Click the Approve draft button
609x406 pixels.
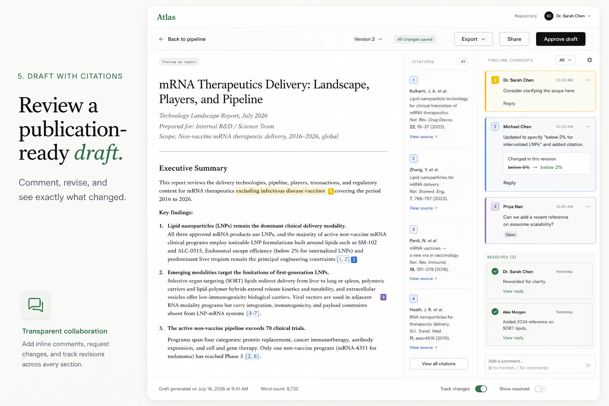pos(561,39)
